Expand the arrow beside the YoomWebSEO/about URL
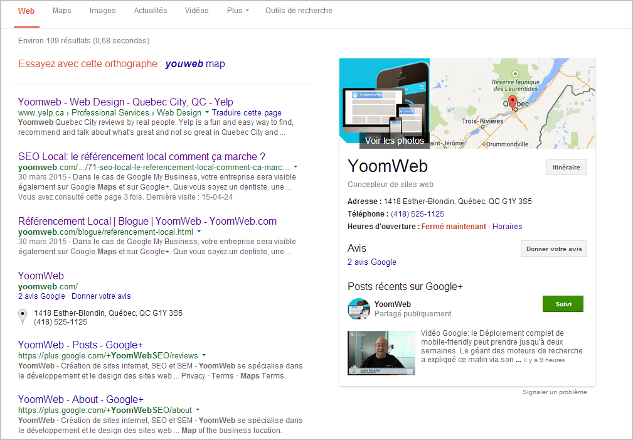The image size is (633, 440). pos(198,410)
